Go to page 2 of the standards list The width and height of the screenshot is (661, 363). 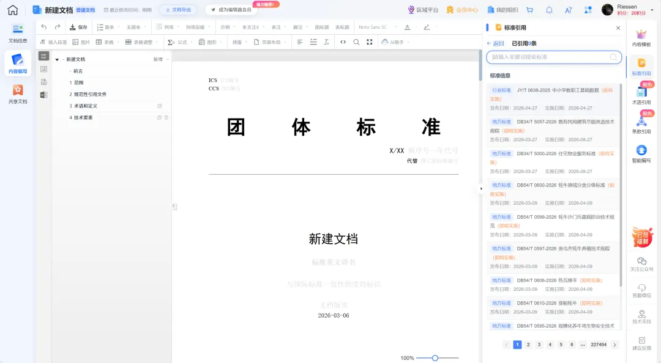(x=528, y=345)
